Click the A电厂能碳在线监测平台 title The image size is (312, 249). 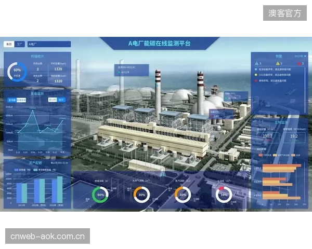point(159,44)
